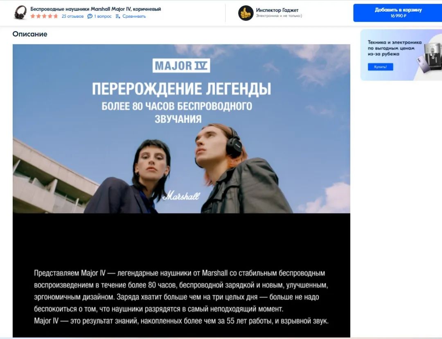Open the Техника и электроника ad banner text
Image resolution: width=442 pixels, height=339 pixels.
click(x=395, y=48)
